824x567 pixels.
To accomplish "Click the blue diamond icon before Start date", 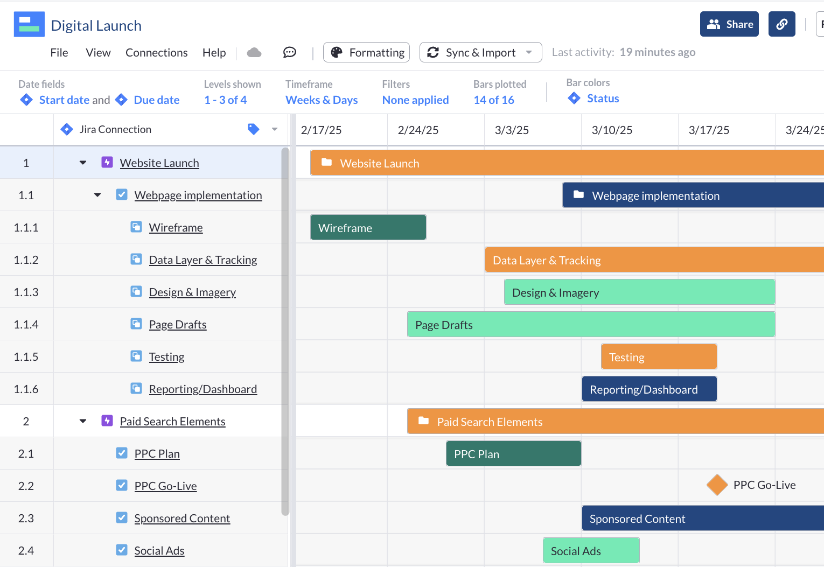I will pos(26,100).
